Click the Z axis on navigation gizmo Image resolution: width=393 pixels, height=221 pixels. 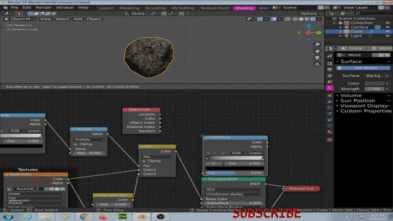309,26
